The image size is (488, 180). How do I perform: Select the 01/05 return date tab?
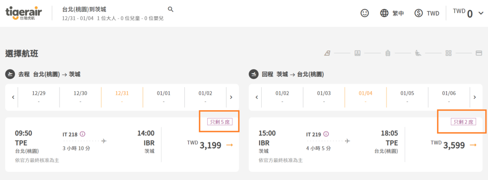pyautogui.click(x=407, y=97)
